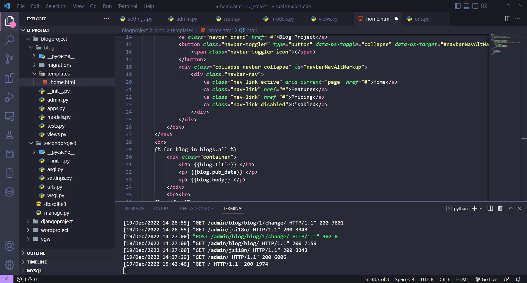Open the Testing flask icon

(10, 135)
